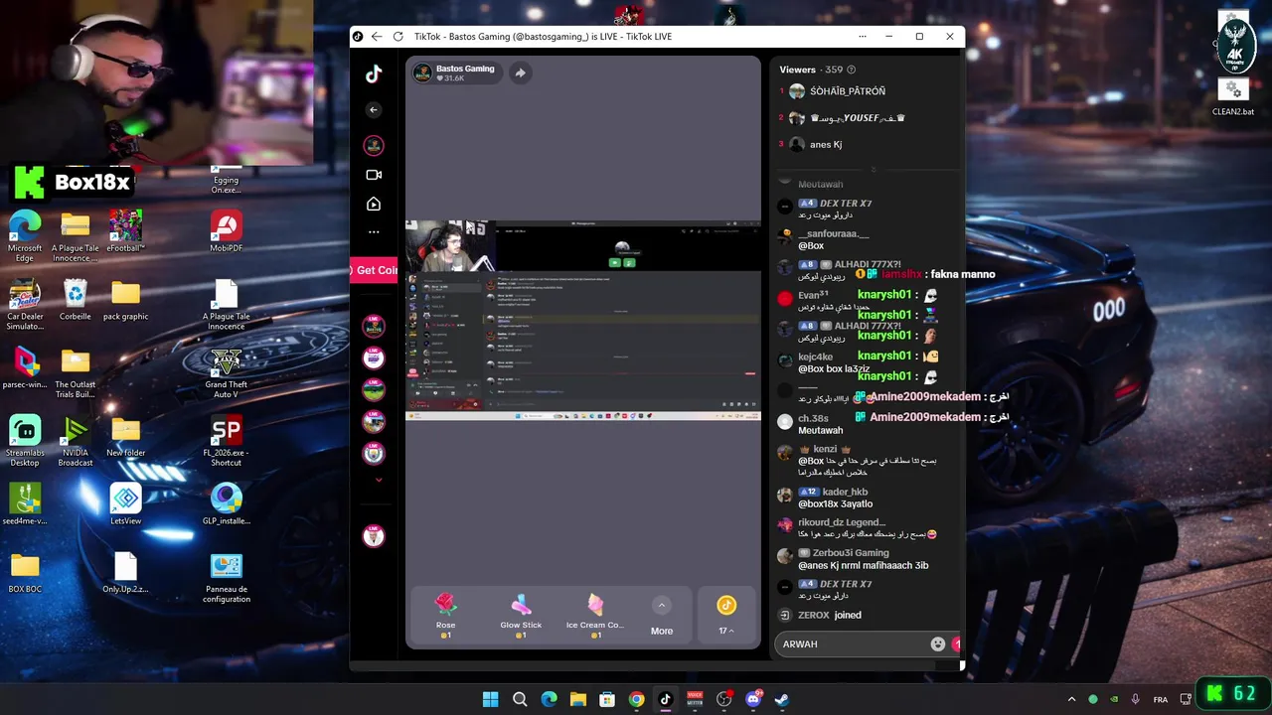Expand the coin balance 17 menu
This screenshot has height=715, width=1272.
tap(726, 616)
